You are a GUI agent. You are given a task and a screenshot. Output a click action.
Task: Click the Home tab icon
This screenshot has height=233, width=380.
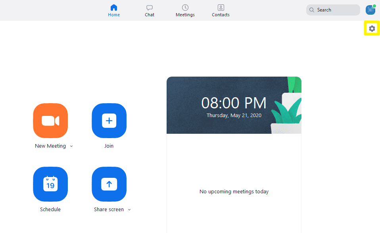pos(114,7)
